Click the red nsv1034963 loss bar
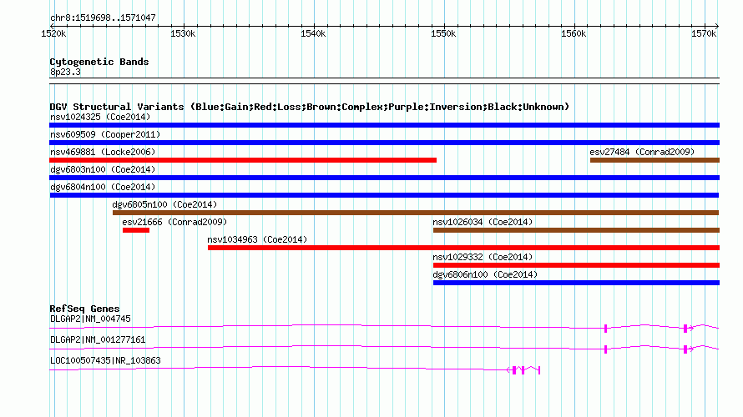 coord(463,248)
